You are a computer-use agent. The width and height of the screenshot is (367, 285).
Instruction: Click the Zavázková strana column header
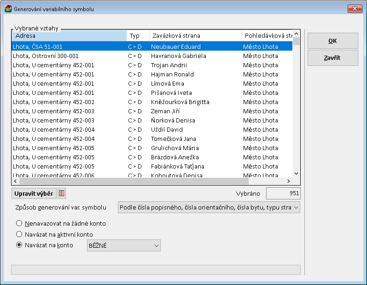pos(195,35)
